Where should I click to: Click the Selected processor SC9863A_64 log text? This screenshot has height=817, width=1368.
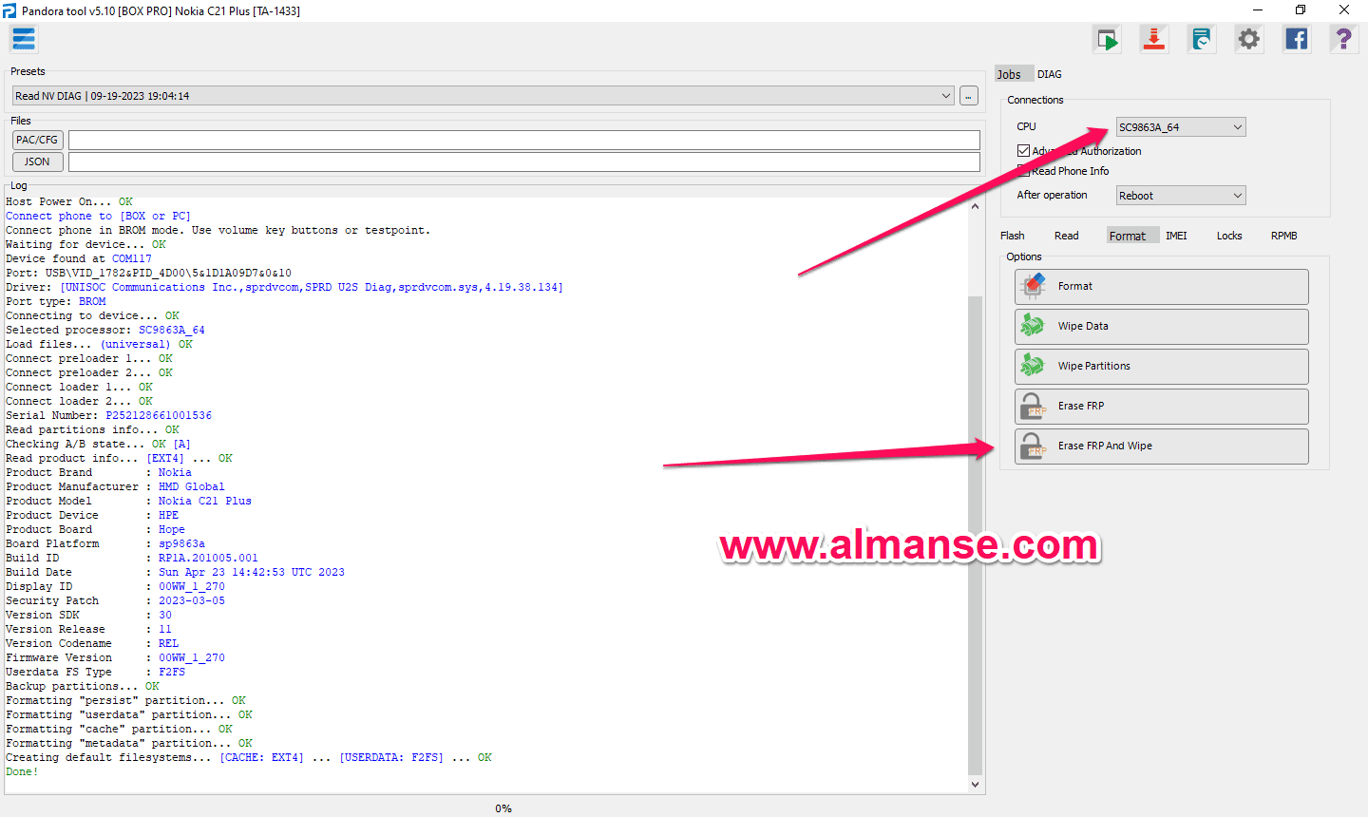click(172, 330)
